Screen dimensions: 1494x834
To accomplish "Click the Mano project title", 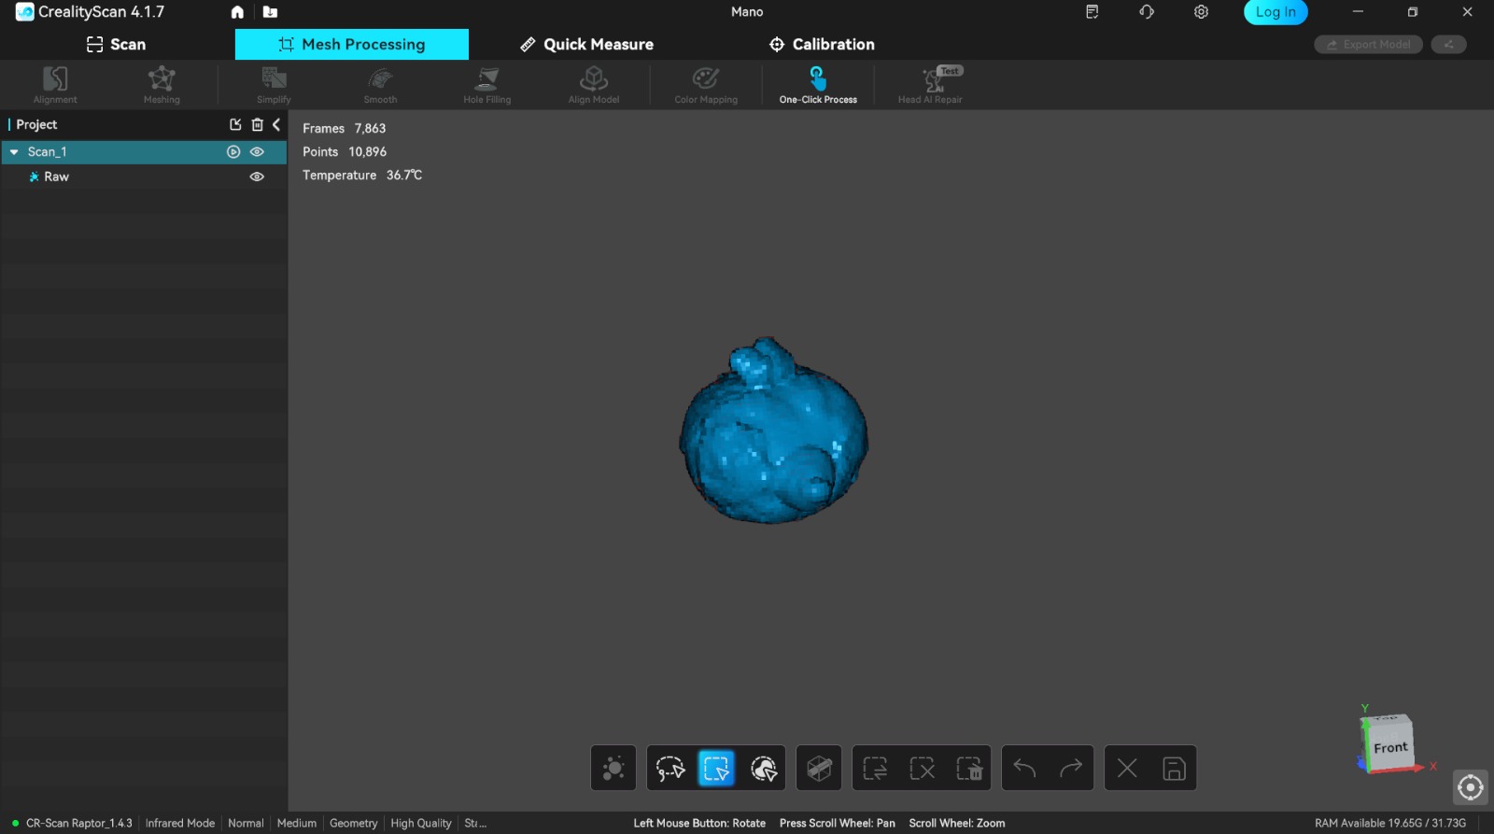I will [747, 12].
